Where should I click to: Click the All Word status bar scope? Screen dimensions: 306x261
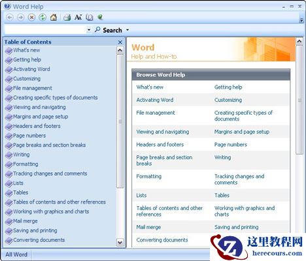point(16,254)
